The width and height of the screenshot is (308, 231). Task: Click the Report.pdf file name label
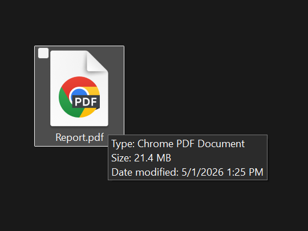[x=79, y=137]
